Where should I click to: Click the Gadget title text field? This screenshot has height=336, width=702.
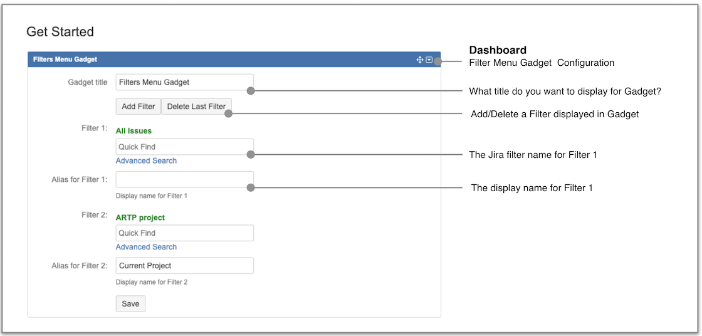tap(184, 82)
